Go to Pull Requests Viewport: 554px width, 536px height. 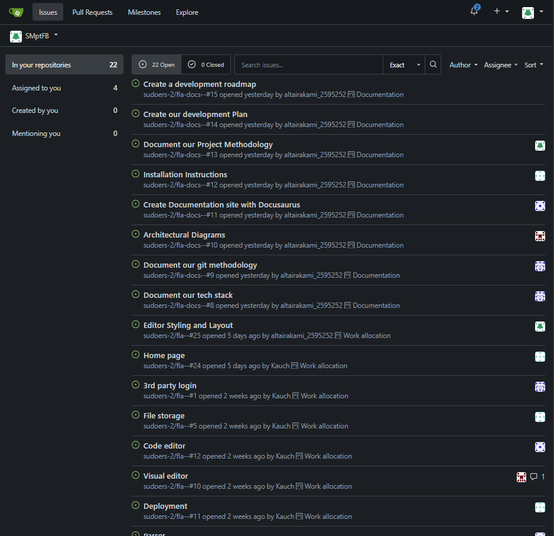pyautogui.click(x=92, y=12)
